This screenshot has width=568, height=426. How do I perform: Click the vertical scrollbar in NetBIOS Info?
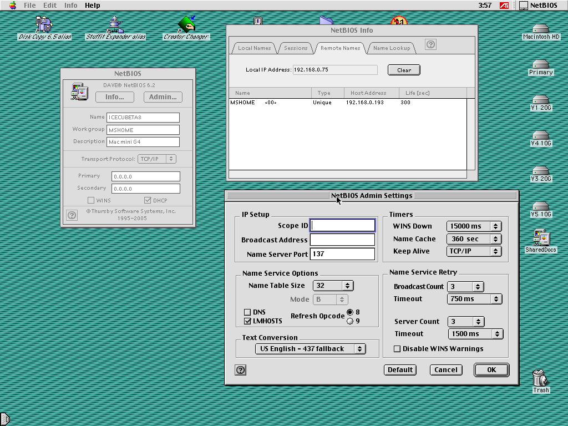(x=471, y=134)
